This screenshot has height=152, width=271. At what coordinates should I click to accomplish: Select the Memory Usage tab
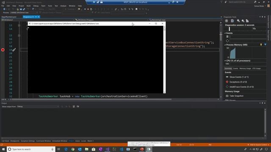(x=245, y=68)
